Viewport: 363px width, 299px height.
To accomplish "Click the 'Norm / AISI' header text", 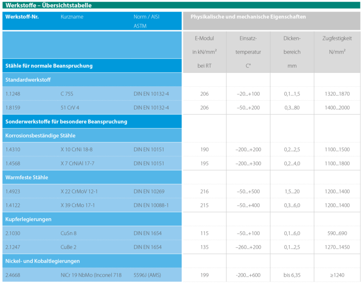I will click(147, 16).
